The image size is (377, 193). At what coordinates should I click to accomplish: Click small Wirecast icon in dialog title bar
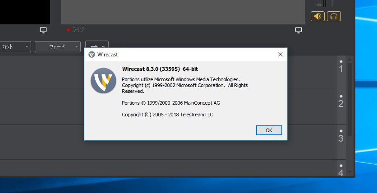tap(92, 55)
